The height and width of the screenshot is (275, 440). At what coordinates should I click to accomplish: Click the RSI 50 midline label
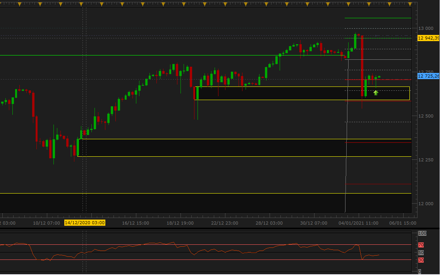[x=421, y=253]
